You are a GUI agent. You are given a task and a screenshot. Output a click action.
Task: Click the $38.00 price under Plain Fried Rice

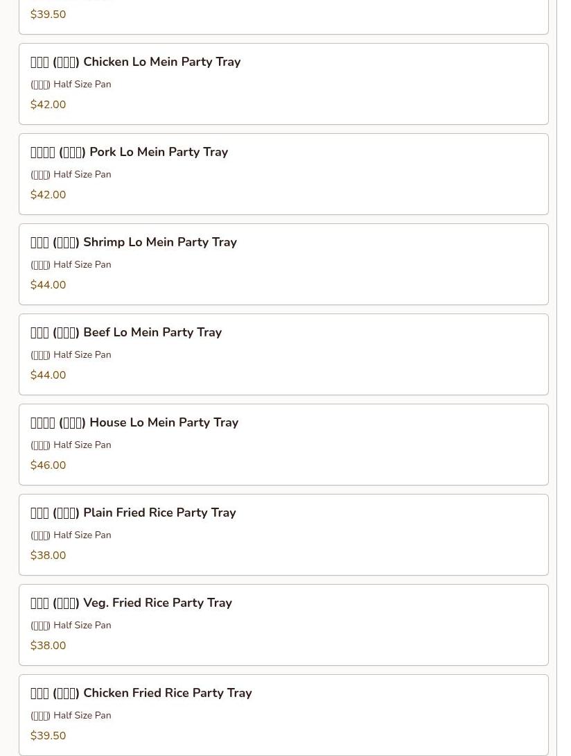click(49, 556)
